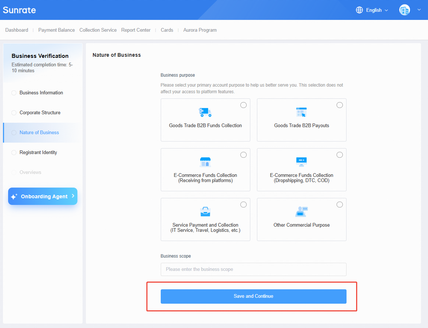
Task: Click the 'Other Commercial Purpose' label
Action: [301, 225]
